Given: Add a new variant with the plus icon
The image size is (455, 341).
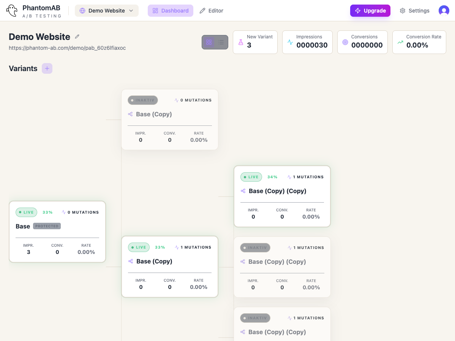Looking at the screenshot, I should [x=47, y=68].
